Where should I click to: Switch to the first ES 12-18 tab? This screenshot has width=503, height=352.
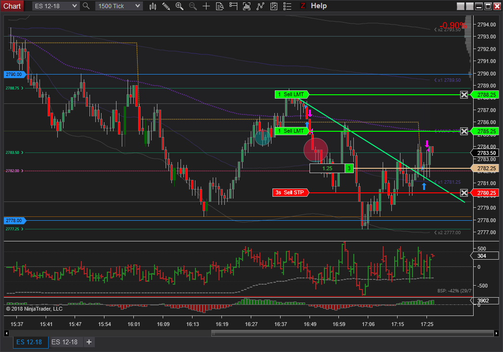coord(29,342)
